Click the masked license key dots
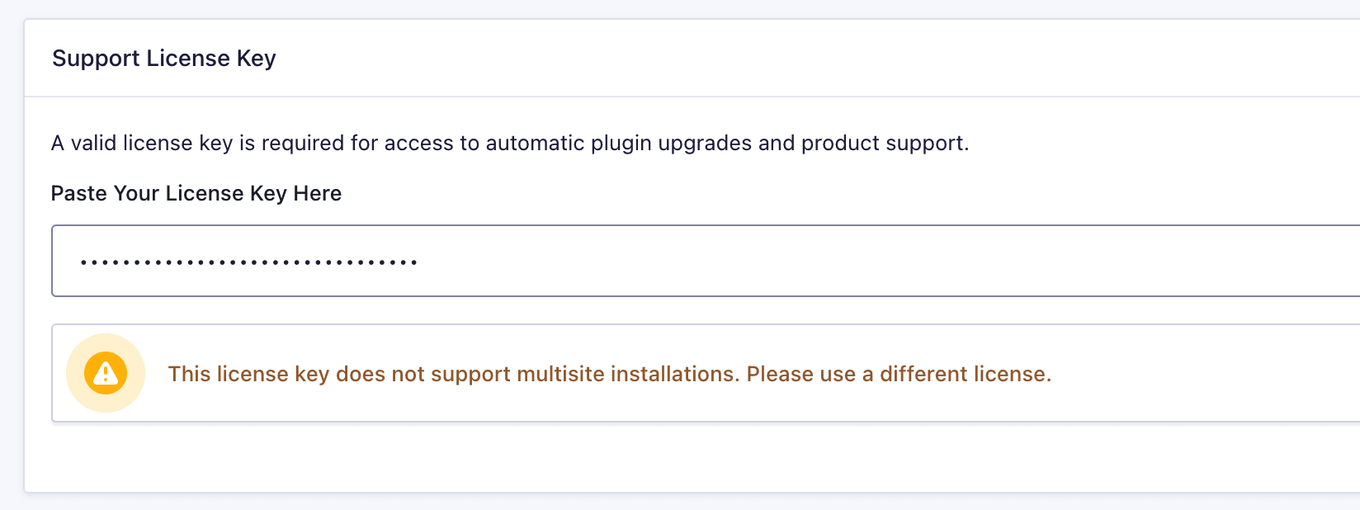This screenshot has height=510, width=1360. (248, 260)
